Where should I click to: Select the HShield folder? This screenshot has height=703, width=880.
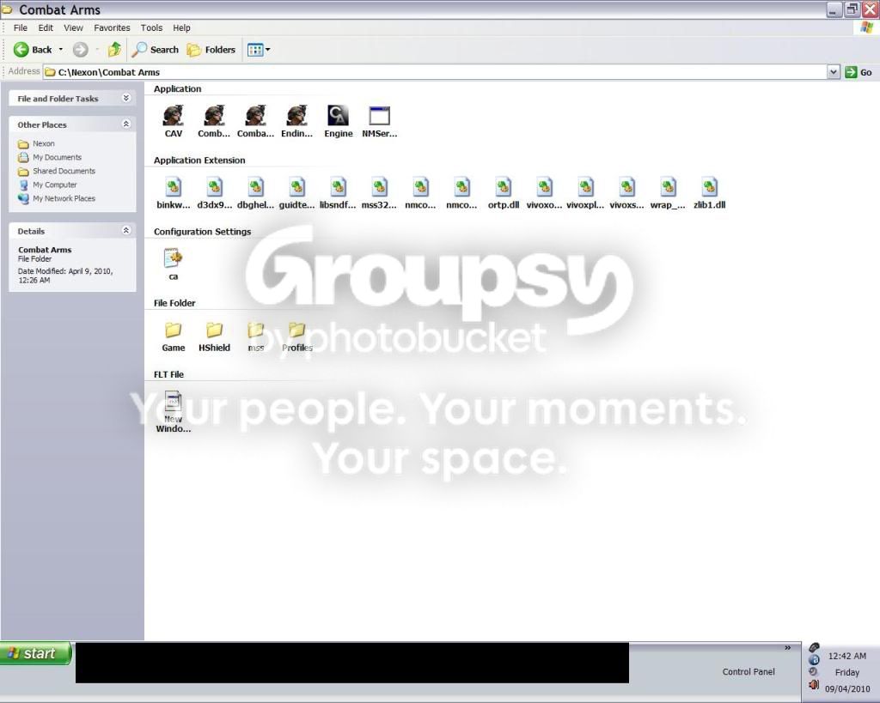coord(214,336)
